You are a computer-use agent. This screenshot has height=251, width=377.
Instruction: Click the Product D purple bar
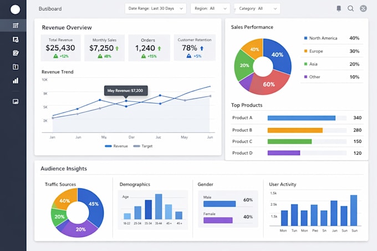coord(284,153)
